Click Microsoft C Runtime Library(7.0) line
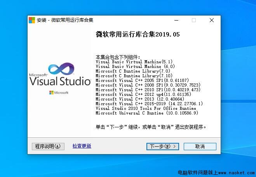This screenshot has width=256, height=177. pyautogui.click(x=133, y=71)
